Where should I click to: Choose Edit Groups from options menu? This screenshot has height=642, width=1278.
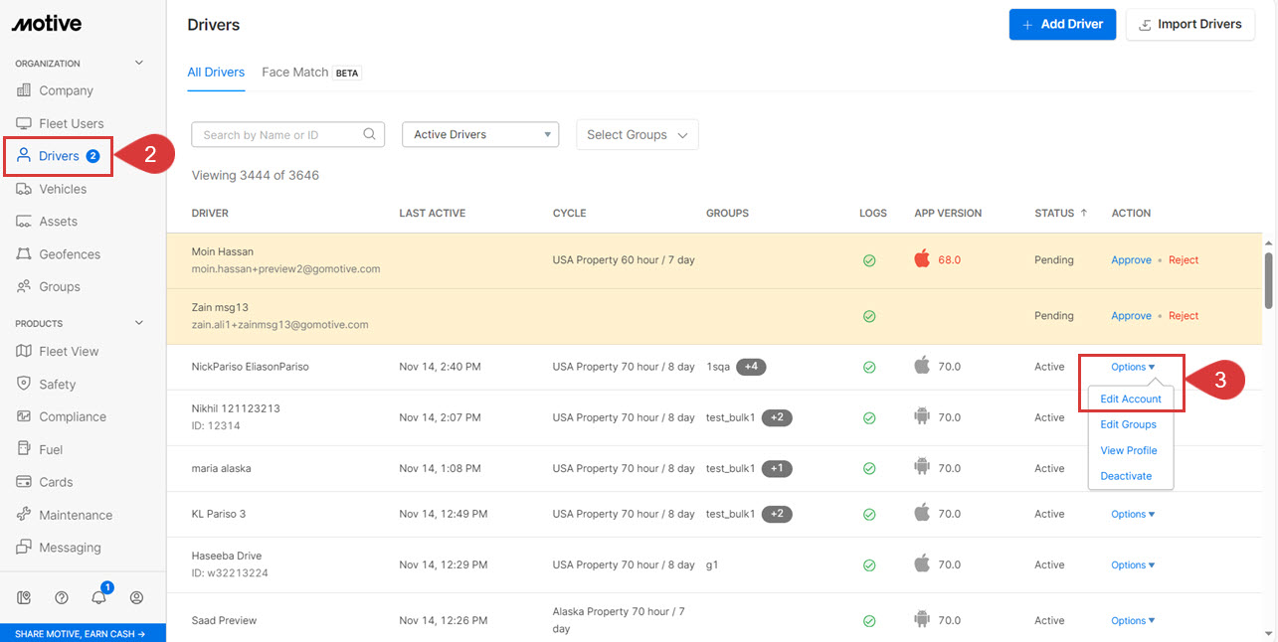[1128, 424]
